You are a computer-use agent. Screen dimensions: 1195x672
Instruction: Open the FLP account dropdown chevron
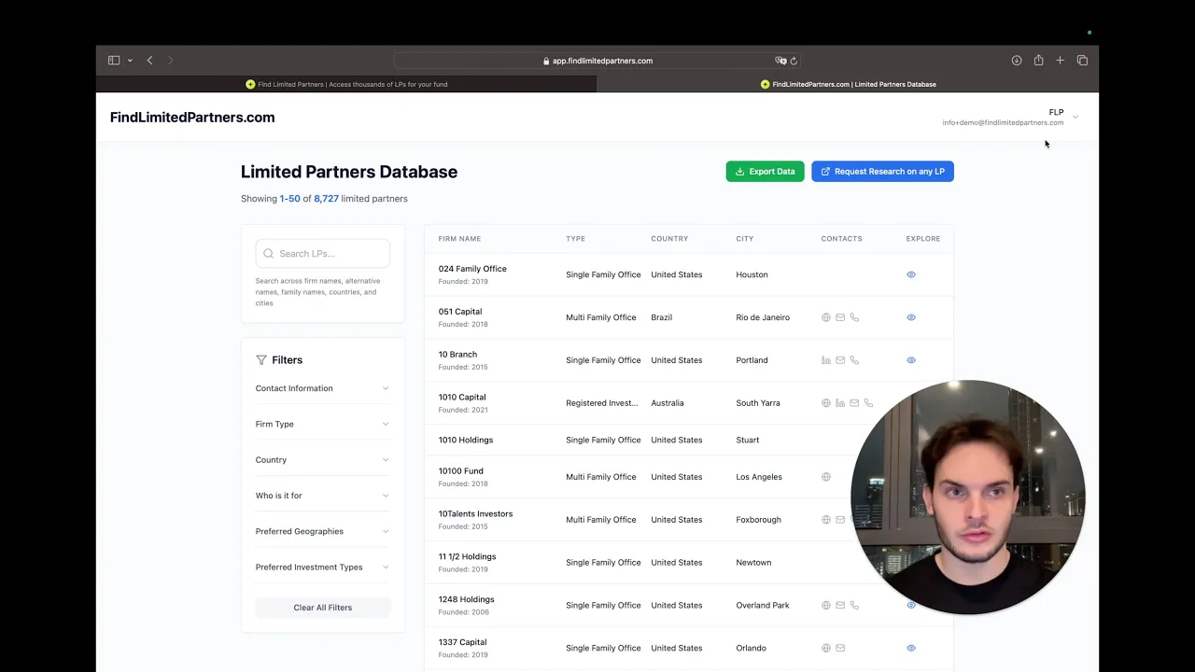[1075, 118]
